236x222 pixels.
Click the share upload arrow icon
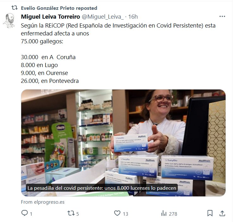coord(222,213)
